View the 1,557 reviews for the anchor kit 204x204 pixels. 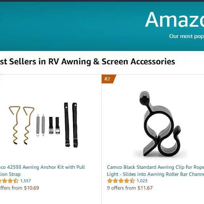coord(25,181)
